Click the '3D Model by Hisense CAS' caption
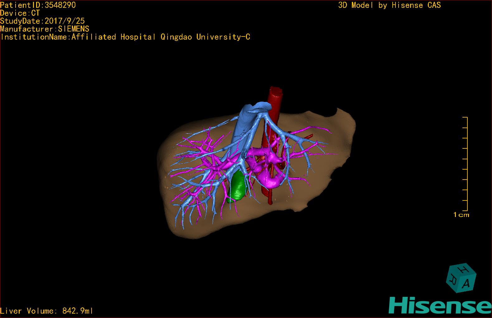The width and height of the screenshot is (492, 318). [x=390, y=5]
